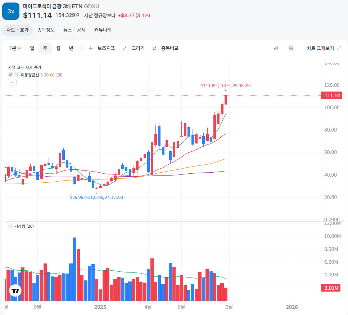
Task: Collapse the indicator legend with the chevron
Action: (12, 82)
